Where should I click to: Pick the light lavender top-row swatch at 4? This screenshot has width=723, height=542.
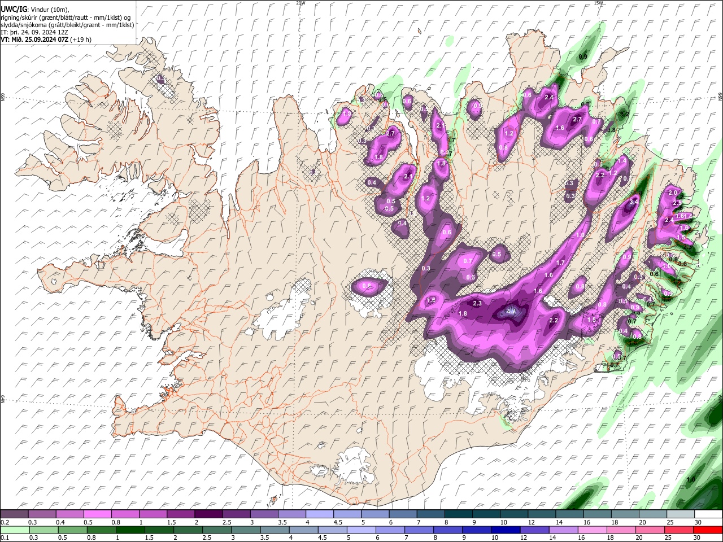[319, 514]
